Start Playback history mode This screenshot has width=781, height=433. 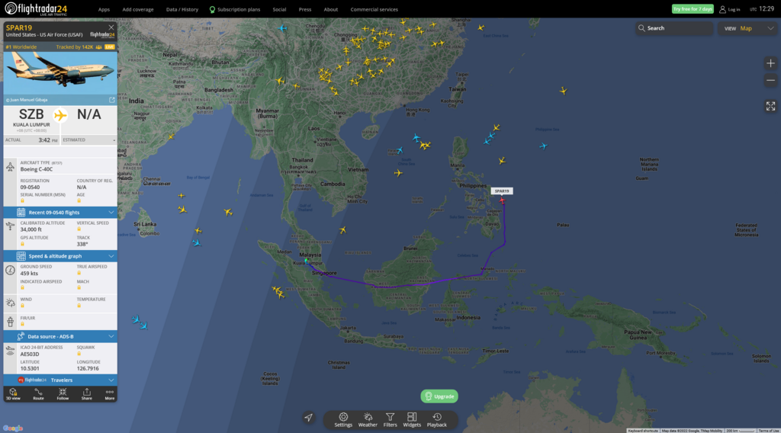[437, 419]
